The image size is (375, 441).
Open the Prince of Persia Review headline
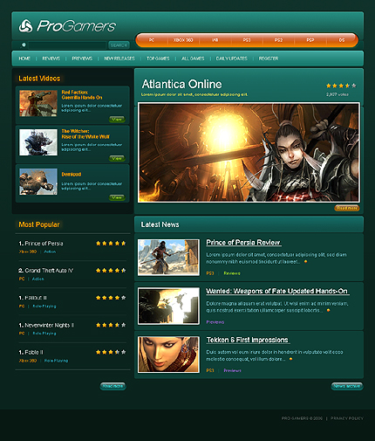pyautogui.click(x=243, y=243)
